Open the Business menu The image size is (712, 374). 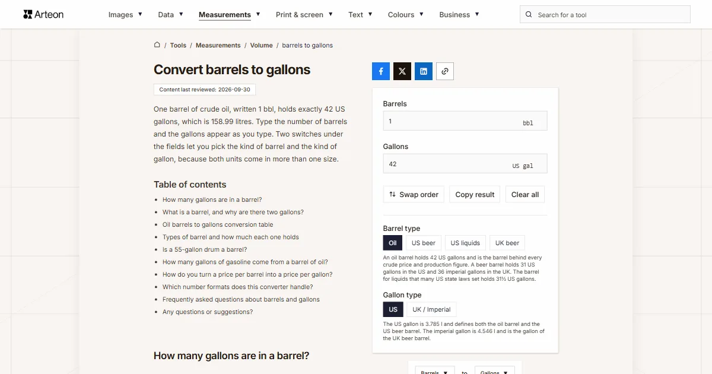point(459,15)
